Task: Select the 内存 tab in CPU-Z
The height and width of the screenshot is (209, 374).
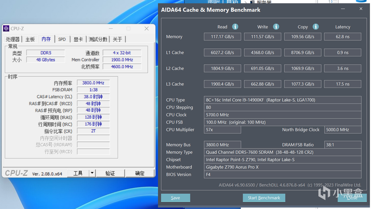Action: (46, 39)
